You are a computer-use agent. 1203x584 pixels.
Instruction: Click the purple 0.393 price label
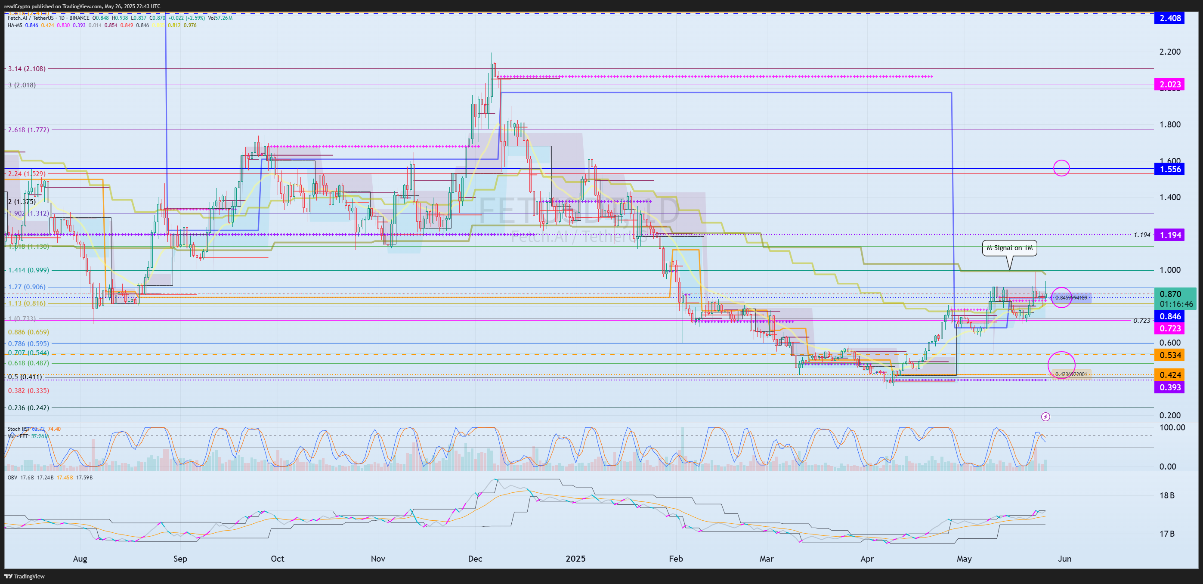(1169, 387)
